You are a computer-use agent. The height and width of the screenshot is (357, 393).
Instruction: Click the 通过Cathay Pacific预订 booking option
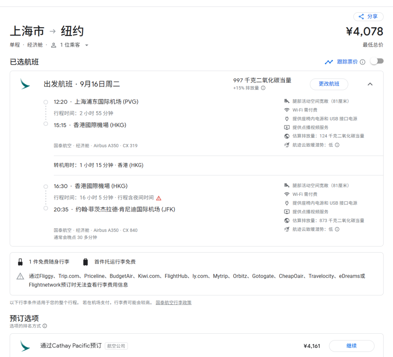71,346
